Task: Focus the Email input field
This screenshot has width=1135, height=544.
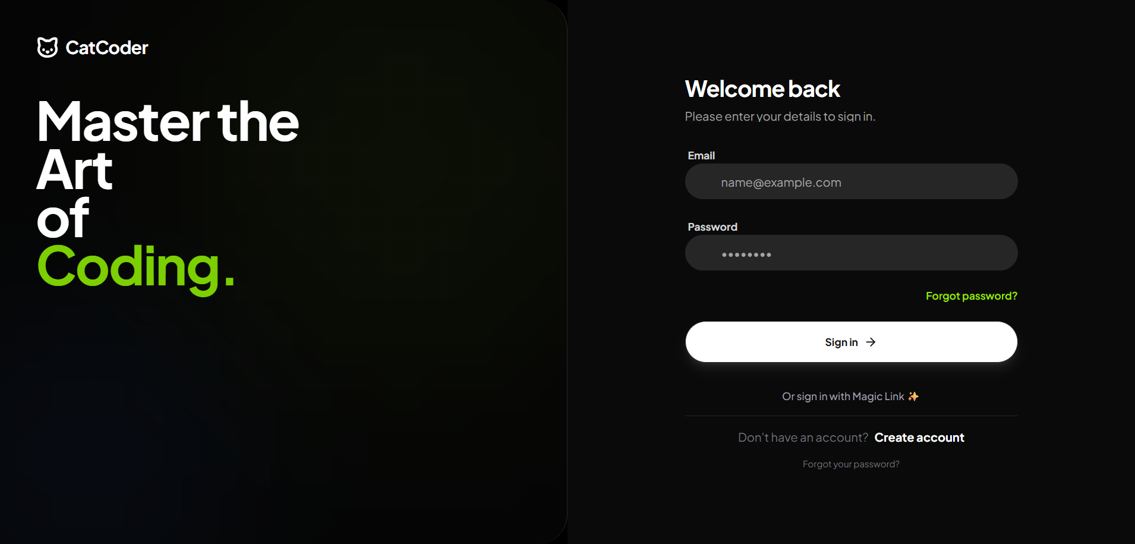Action: tap(851, 181)
